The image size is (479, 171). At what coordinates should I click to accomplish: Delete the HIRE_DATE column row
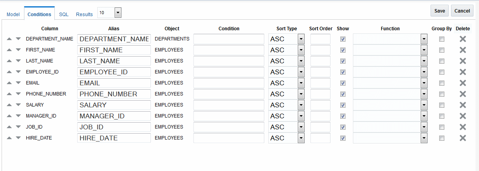(463, 138)
